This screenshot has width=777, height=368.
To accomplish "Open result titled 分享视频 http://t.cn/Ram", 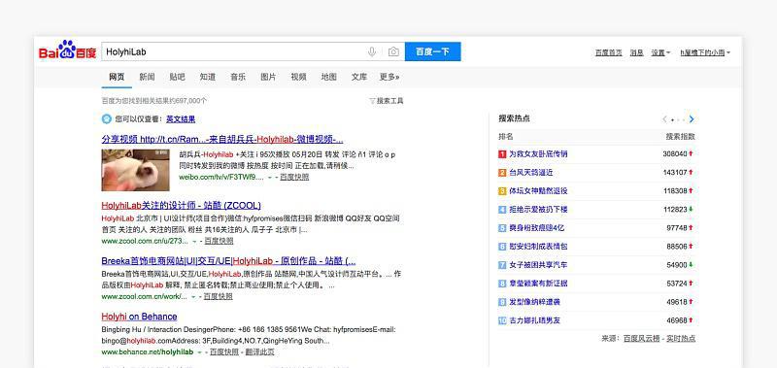I will click(x=222, y=139).
